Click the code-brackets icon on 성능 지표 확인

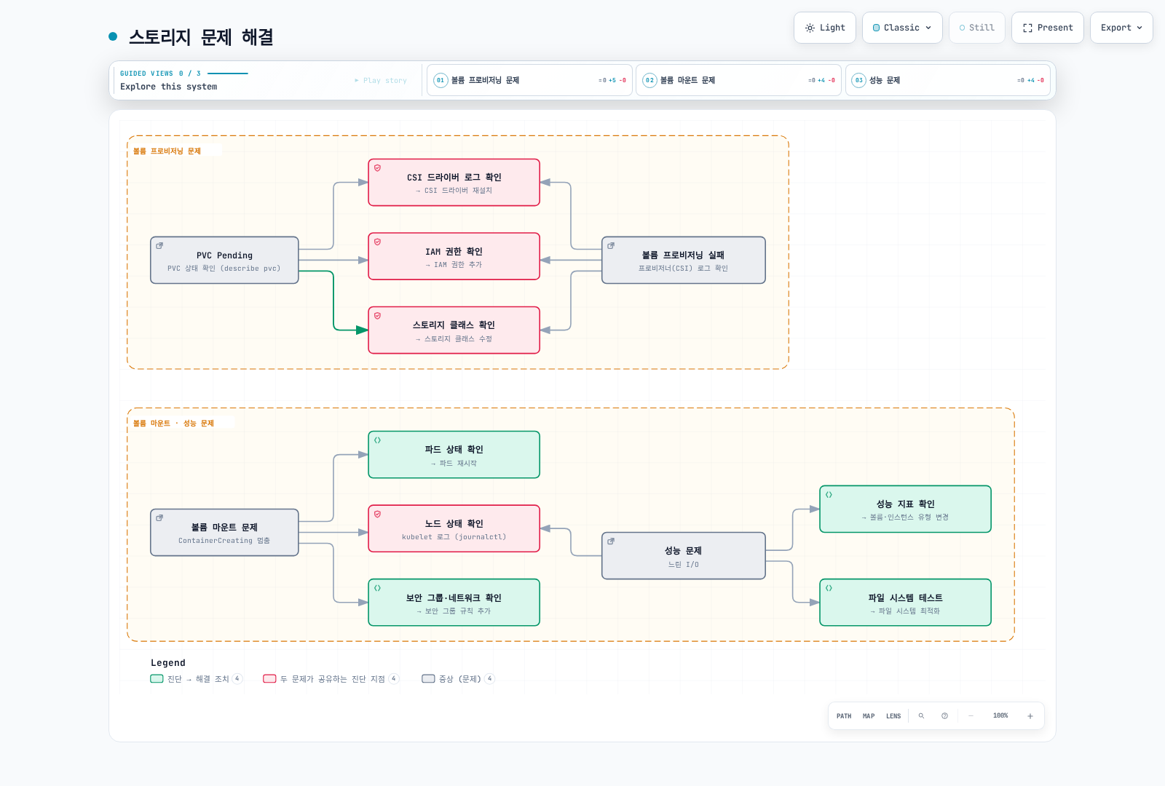click(x=829, y=495)
